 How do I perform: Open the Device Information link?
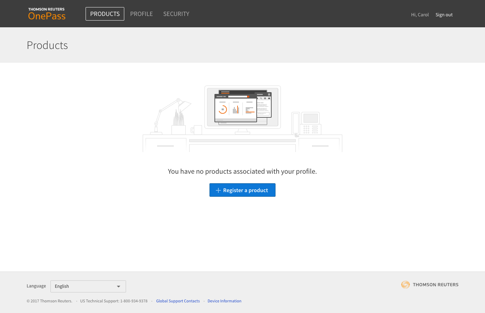(224, 301)
